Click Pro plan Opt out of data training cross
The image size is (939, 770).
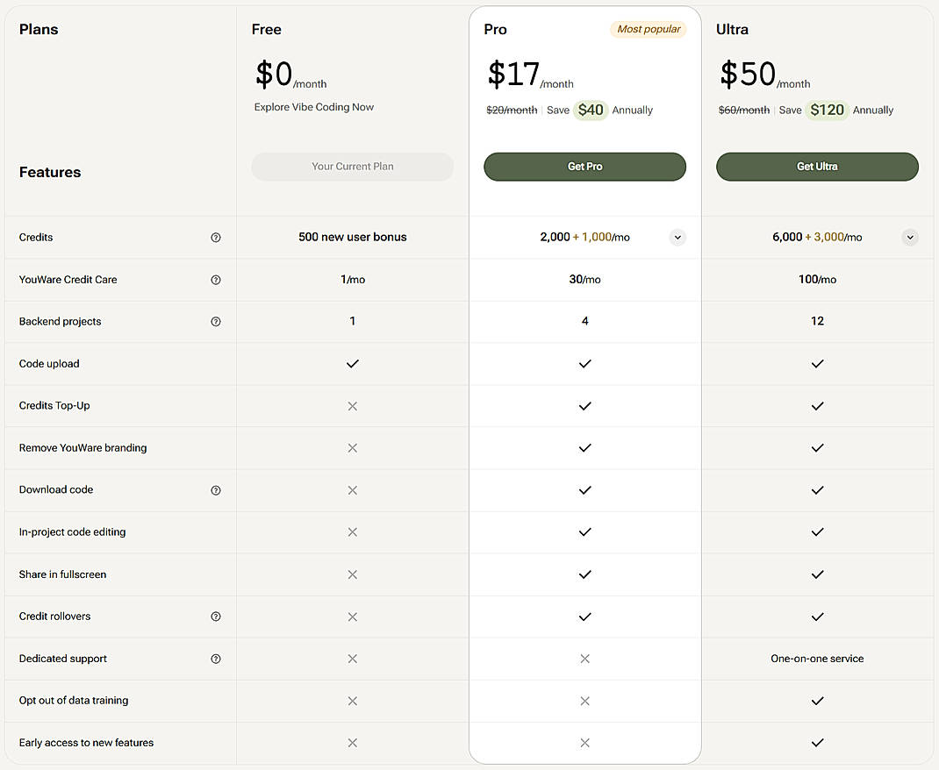click(585, 702)
